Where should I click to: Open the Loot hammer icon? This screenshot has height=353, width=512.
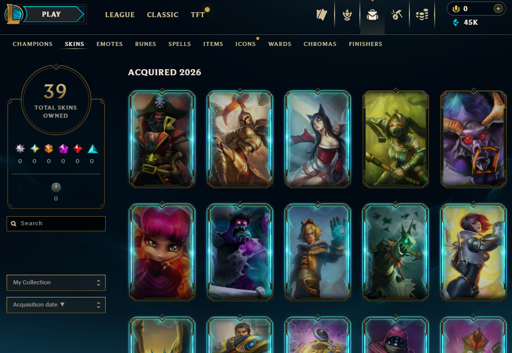point(397,15)
